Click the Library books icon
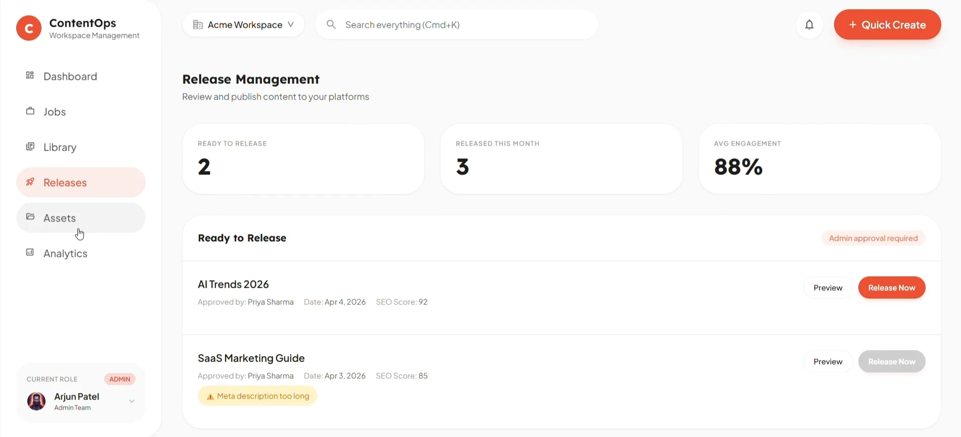The image size is (961, 437). 30,146
